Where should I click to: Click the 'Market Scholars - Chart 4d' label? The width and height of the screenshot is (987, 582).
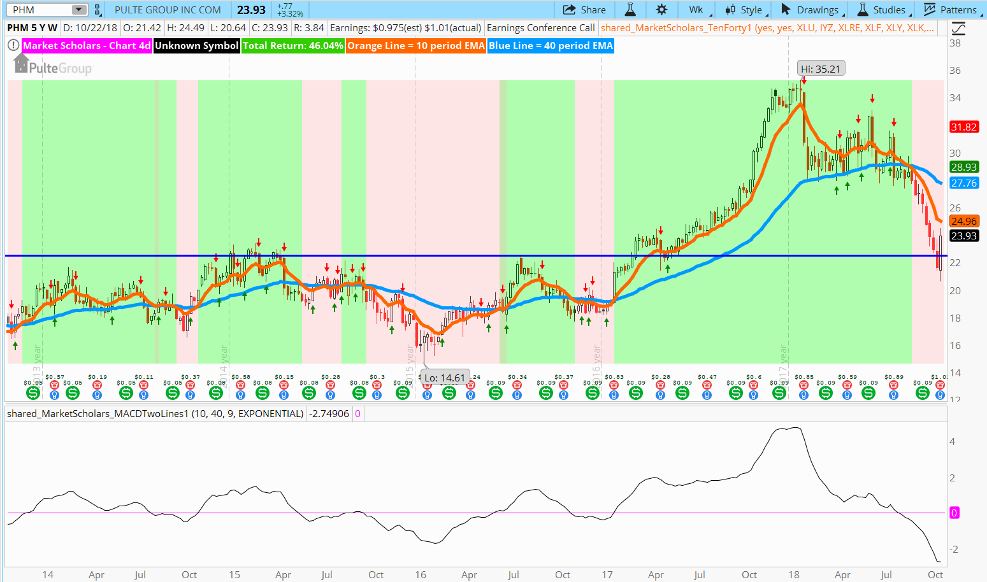87,46
